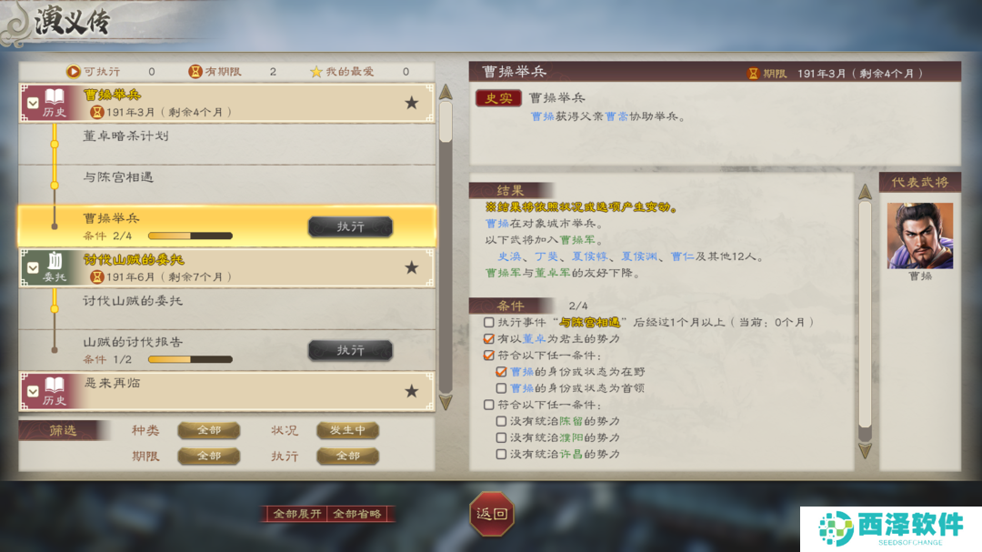Click the 可执行 play icon filter

click(74, 72)
